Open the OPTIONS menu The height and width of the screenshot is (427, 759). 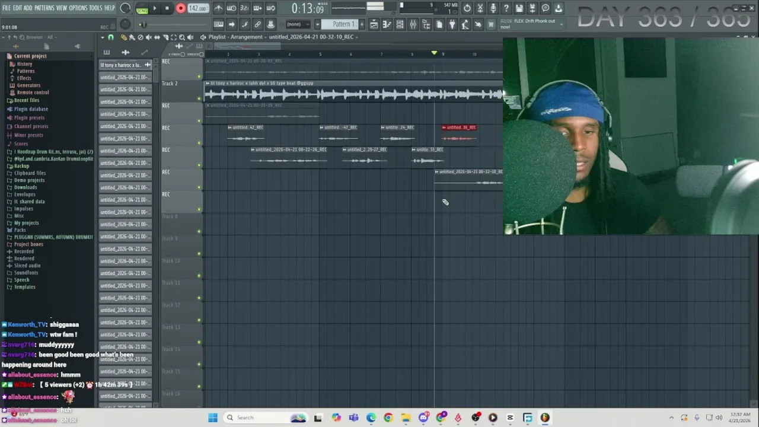tap(78, 8)
